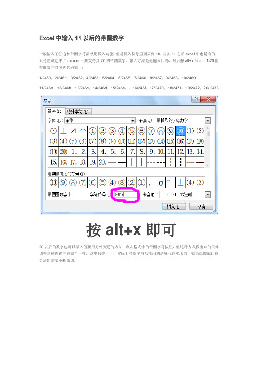The image size is (258, 366).
Task: Select the '14.' full-stop number symbol
Action: tap(200, 152)
